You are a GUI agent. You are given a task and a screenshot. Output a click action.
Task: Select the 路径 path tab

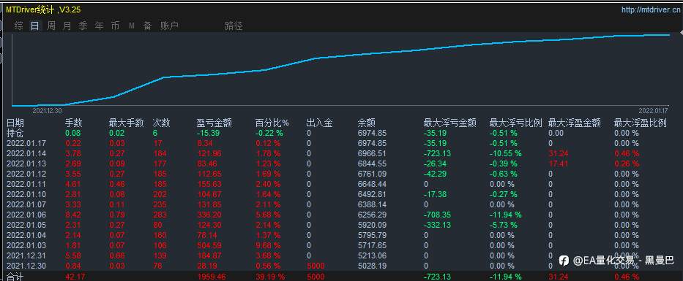tap(234, 26)
